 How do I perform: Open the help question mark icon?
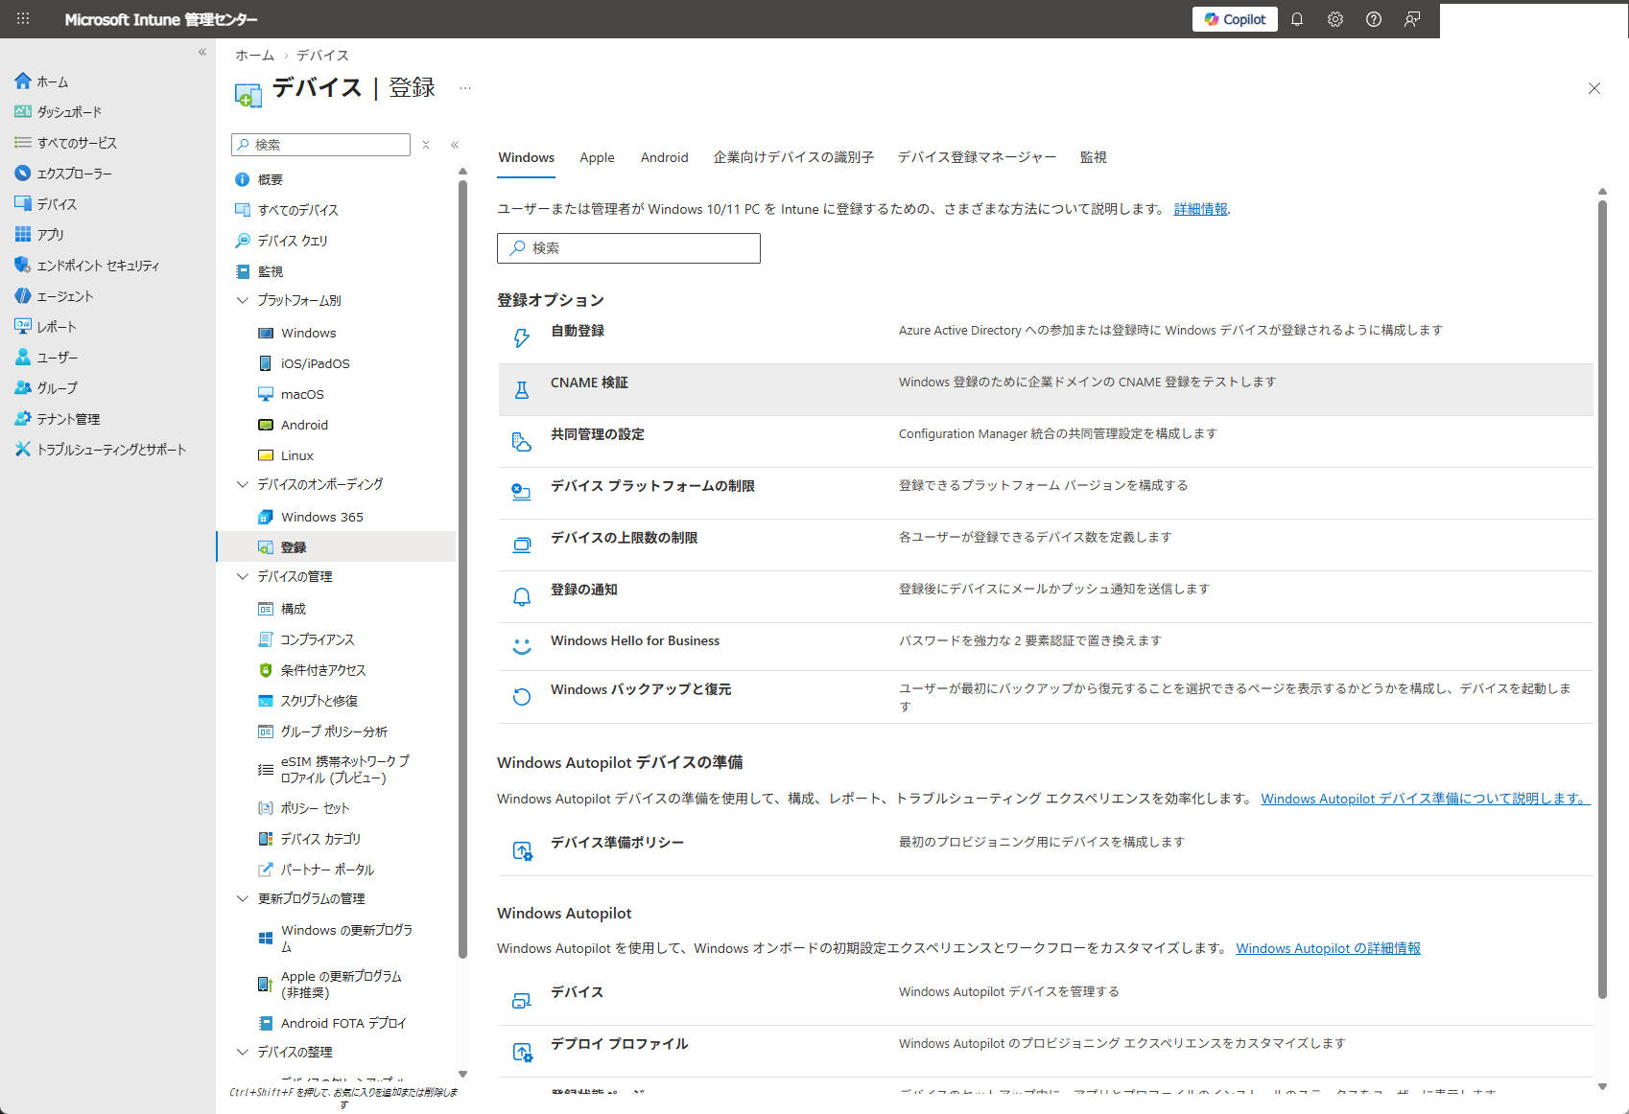(x=1373, y=19)
